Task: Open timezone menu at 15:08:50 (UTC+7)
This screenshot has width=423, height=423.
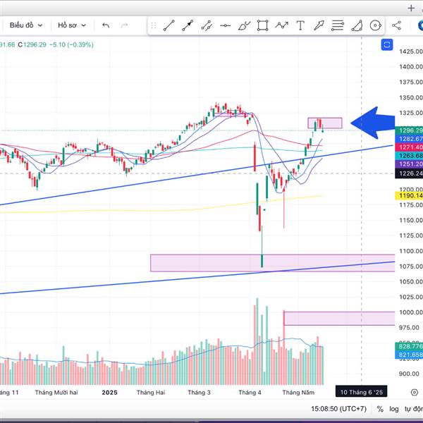Action: [x=338, y=409]
